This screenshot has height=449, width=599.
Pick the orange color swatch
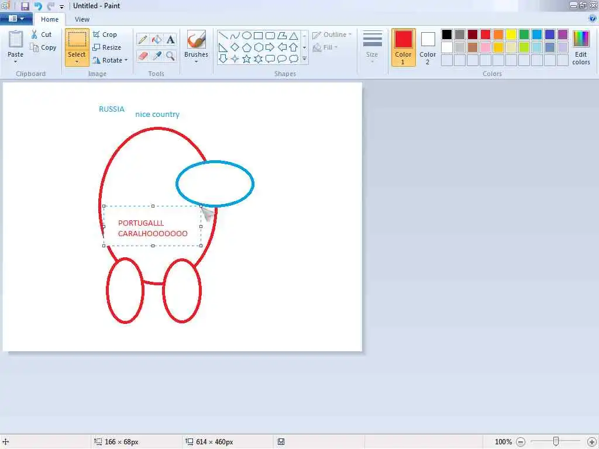(498, 34)
